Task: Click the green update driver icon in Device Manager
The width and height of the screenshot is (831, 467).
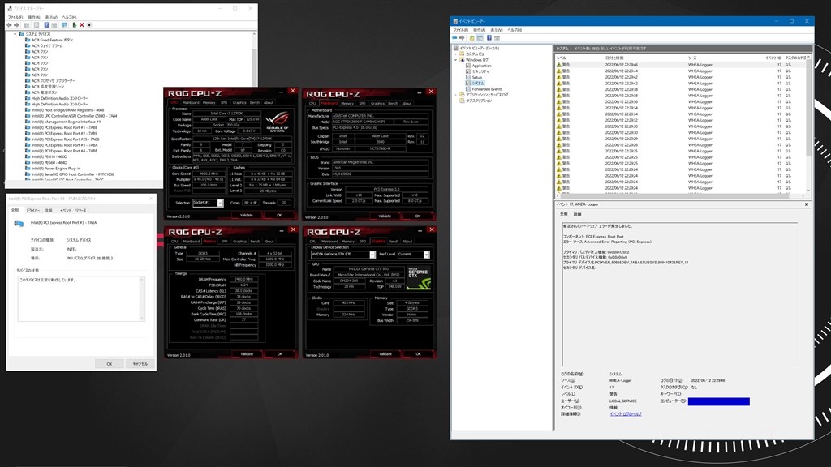Action: coord(74,25)
